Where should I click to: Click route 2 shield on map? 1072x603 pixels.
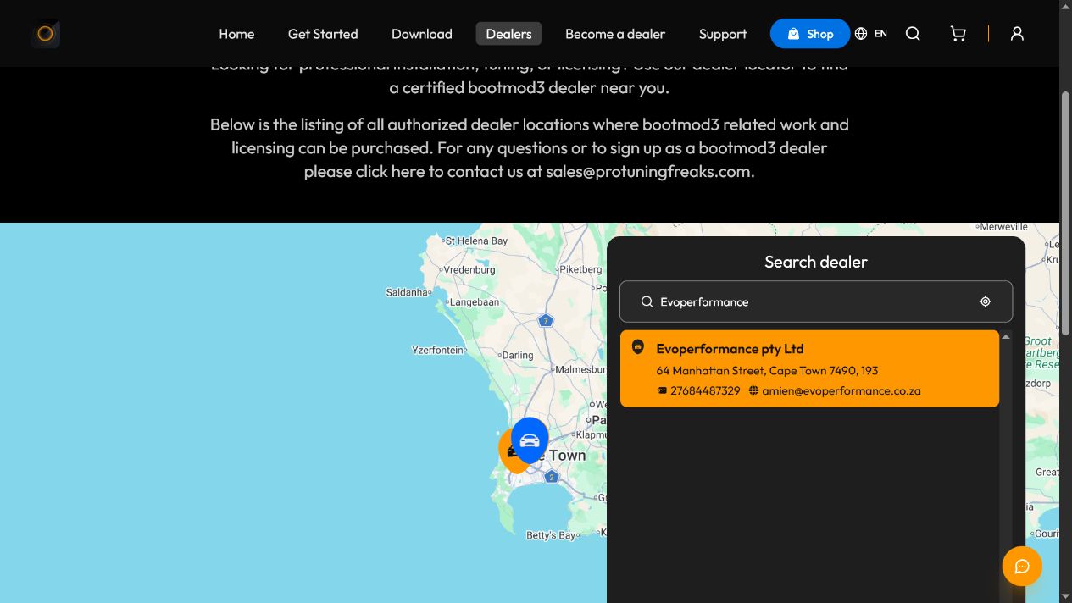click(x=551, y=477)
